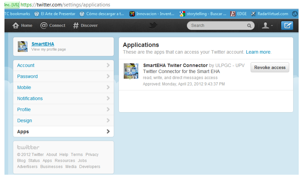Click the RadarVirtuel.com plane icon
302x178 pixels.
pyautogui.click(x=253, y=14)
